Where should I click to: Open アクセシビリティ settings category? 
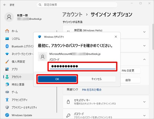pos(19,100)
